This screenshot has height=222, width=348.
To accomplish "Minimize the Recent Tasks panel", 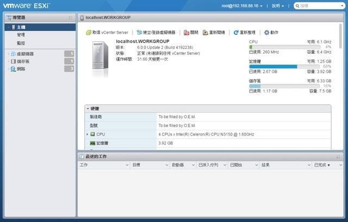I will 338,157.
